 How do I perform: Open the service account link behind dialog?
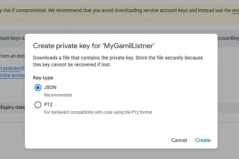click(12, 75)
